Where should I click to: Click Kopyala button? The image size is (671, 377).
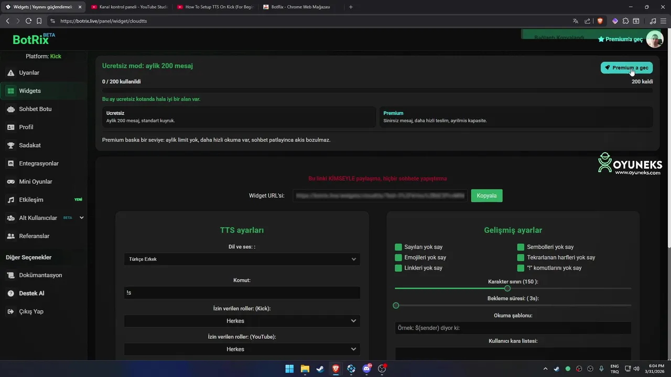click(x=486, y=196)
